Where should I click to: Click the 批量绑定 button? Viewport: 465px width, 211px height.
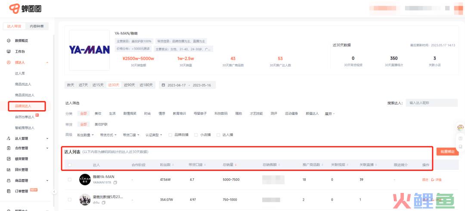[x=447, y=151]
